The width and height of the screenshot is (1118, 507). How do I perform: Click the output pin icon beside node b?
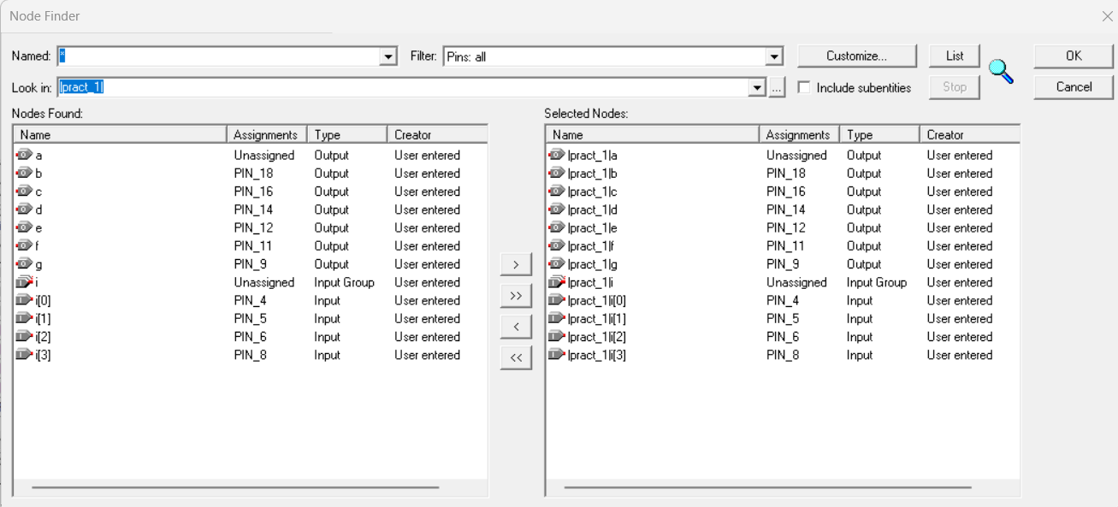(x=25, y=174)
